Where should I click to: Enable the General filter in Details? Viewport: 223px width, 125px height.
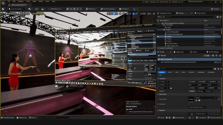[162, 72]
